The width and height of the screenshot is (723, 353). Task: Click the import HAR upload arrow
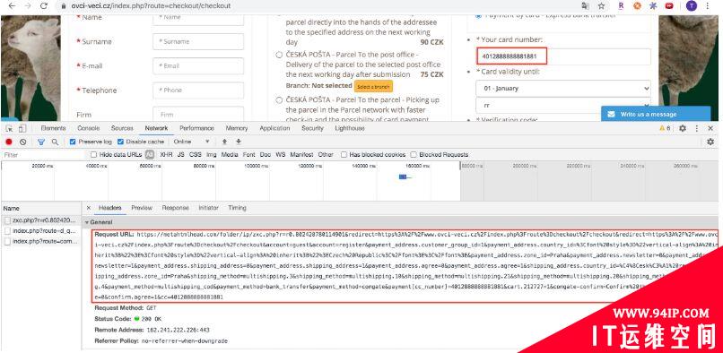coord(224,142)
